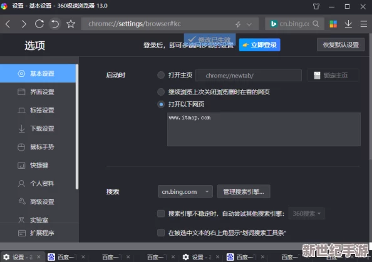The height and width of the screenshot is (262, 372).
Task: Click the 搜索 section label
Action: [113, 191]
